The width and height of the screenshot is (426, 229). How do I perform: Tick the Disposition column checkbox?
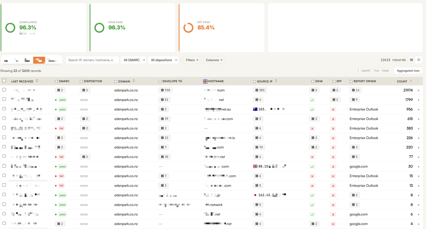pyautogui.click(x=81, y=81)
